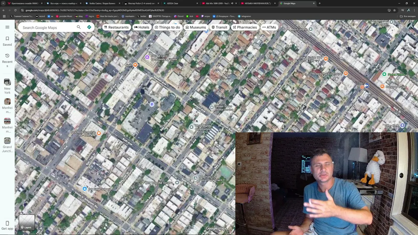
Task: Open the Recents history panel
Action: [x=7, y=60]
